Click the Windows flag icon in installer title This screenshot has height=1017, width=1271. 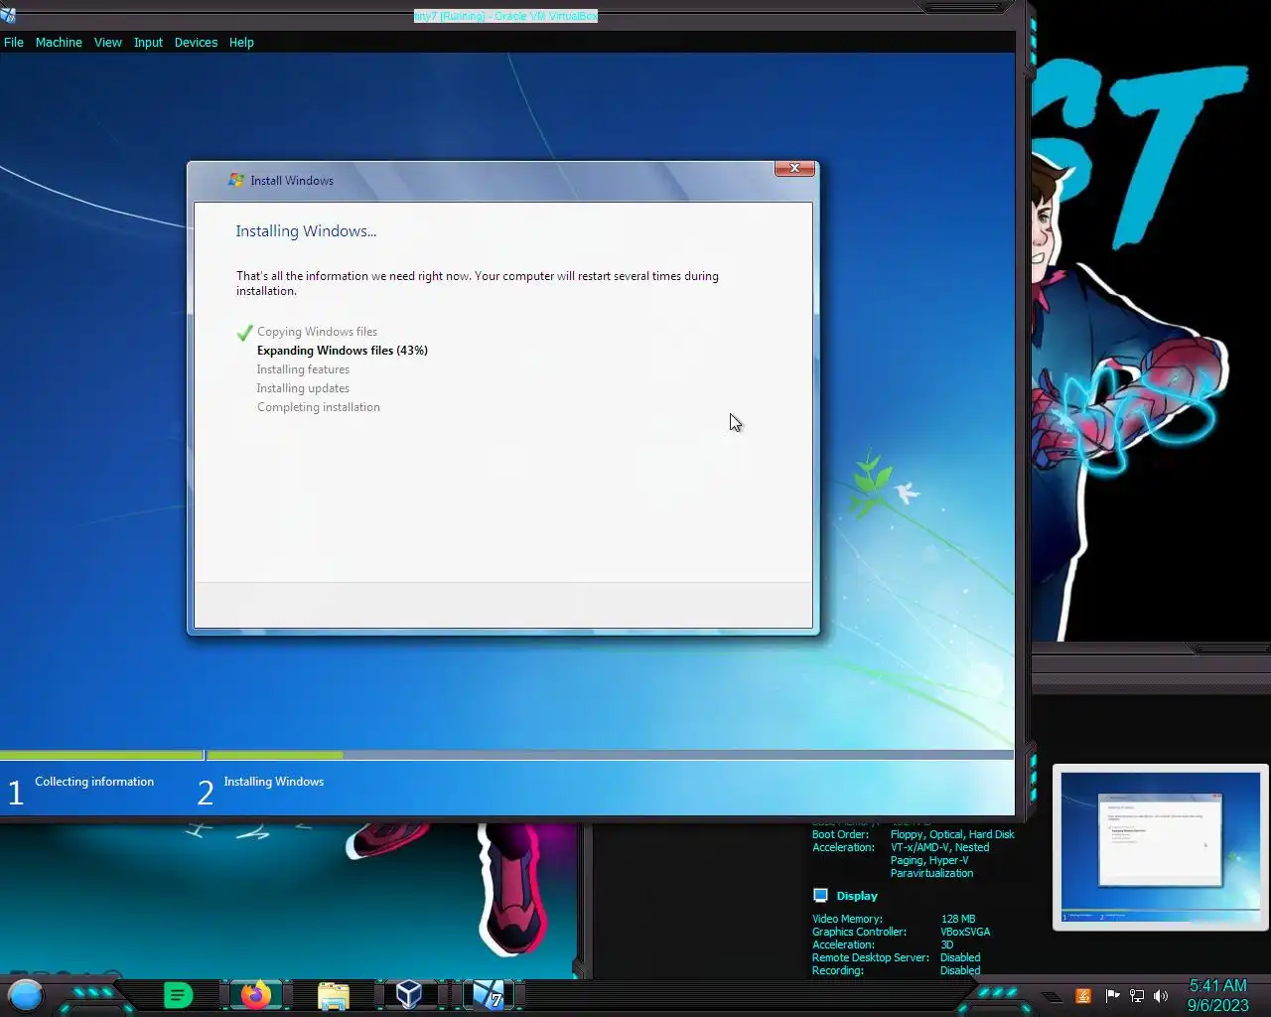[x=236, y=180]
